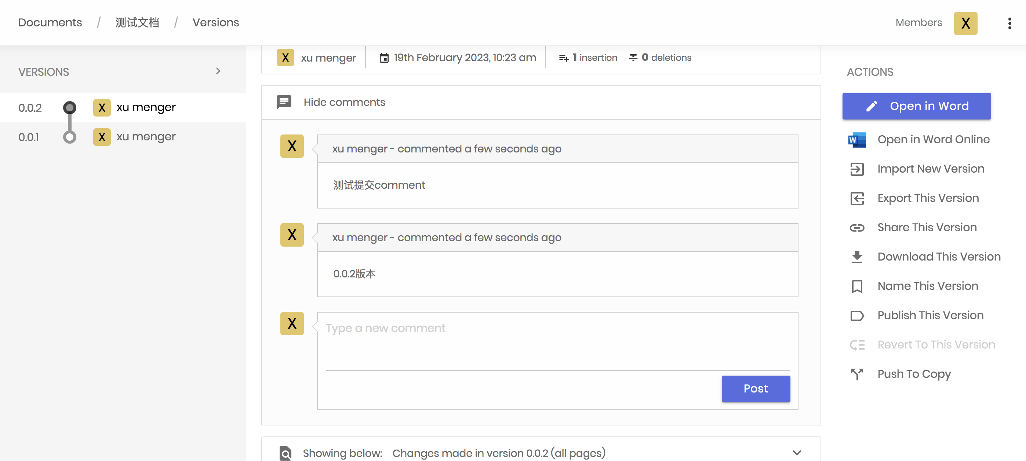Open the 测试文档 breadcrumb item
Image resolution: width=1026 pixels, height=461 pixels.
[x=137, y=23]
